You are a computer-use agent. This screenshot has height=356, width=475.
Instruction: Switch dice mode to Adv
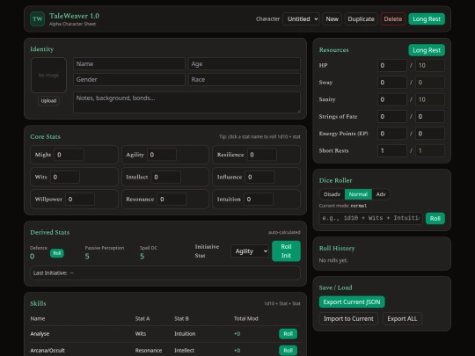(x=381, y=194)
